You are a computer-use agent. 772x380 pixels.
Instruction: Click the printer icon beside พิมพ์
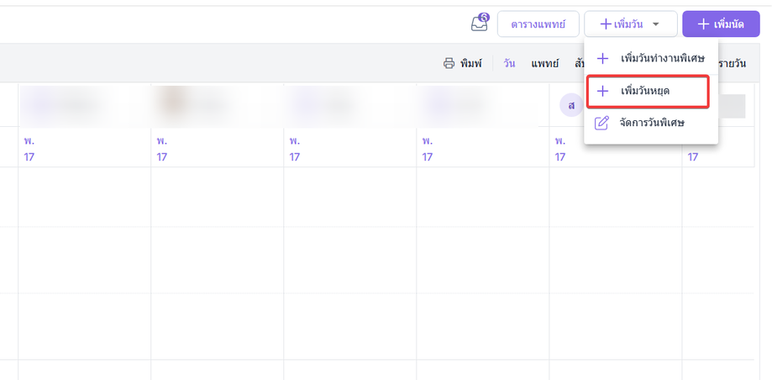pos(449,63)
